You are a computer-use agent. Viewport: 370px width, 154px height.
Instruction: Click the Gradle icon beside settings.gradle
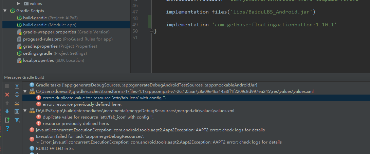19,53
